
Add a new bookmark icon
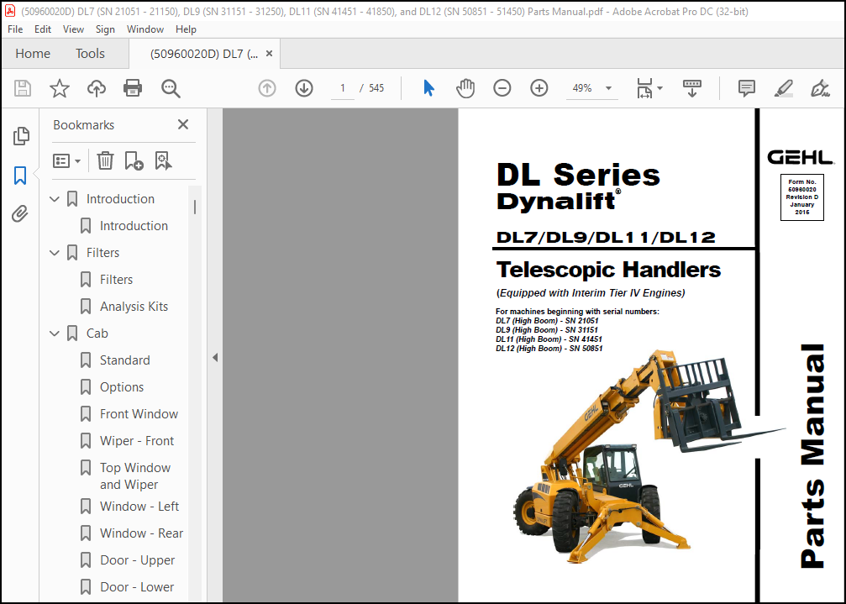coord(134,160)
